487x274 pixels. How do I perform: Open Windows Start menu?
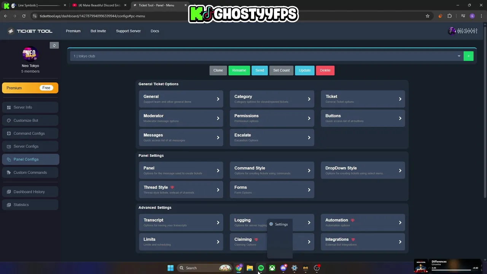(170, 268)
